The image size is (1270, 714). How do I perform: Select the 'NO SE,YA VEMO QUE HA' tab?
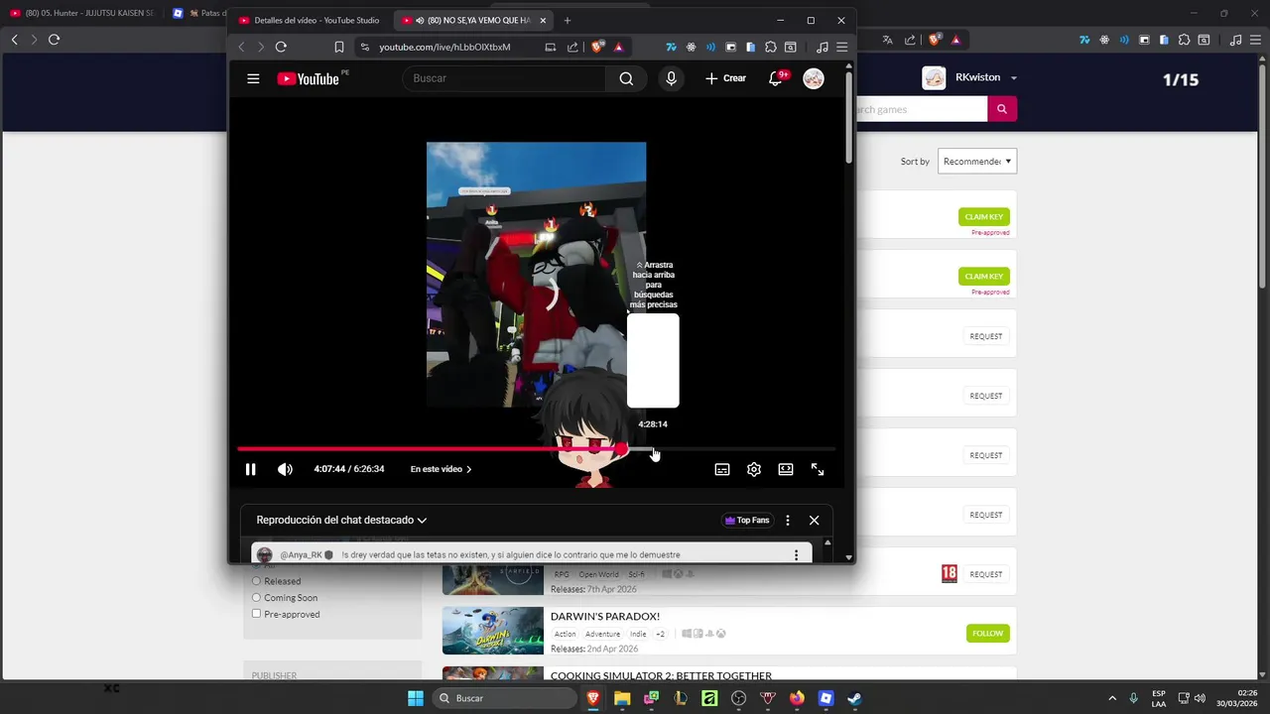(x=472, y=20)
